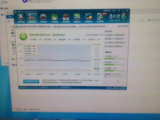The height and width of the screenshot is (120, 160).
Task: Open article 怎么给笔记本电脑降温
Action: pyautogui.click(x=114, y=46)
